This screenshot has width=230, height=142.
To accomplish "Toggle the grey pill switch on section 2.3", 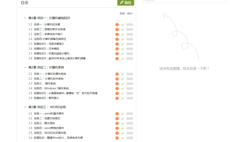I will point(130,84).
